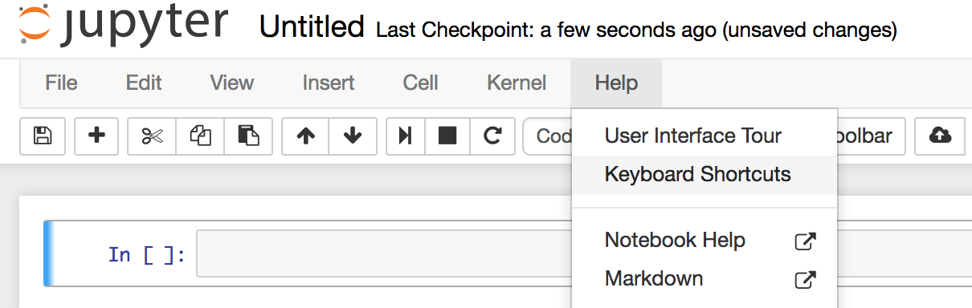This screenshot has height=308, width=972.
Task: Run cell with the step-forward icon
Action: pyautogui.click(x=406, y=136)
